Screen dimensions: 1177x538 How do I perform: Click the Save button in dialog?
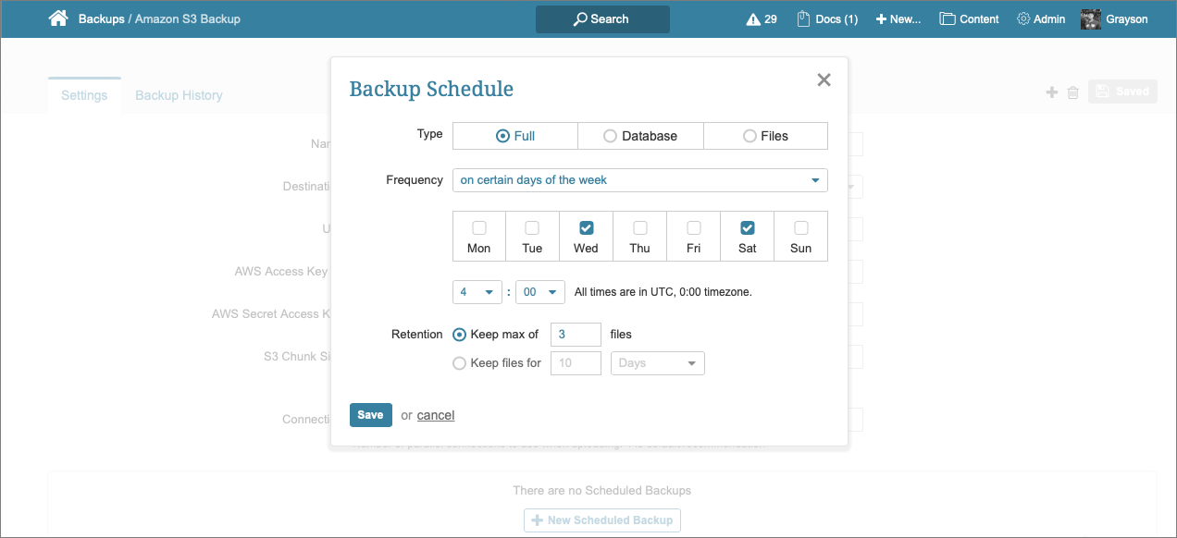pyautogui.click(x=370, y=415)
